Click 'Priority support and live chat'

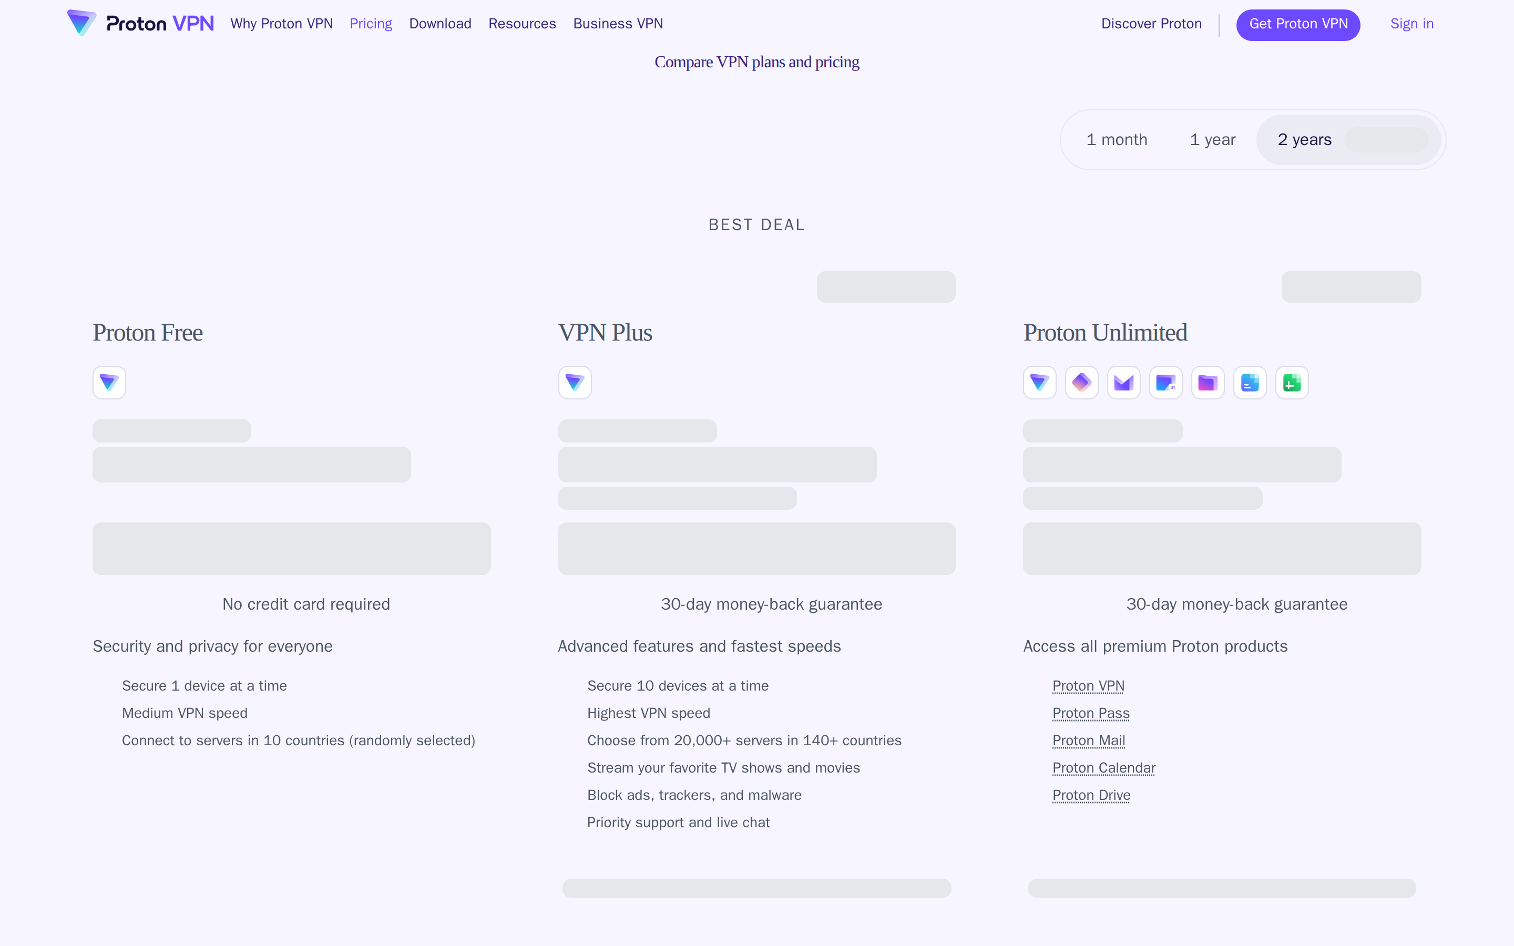pos(679,822)
